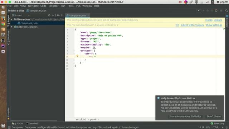Open the Navigate menu

pyautogui.click(x=33, y=6)
